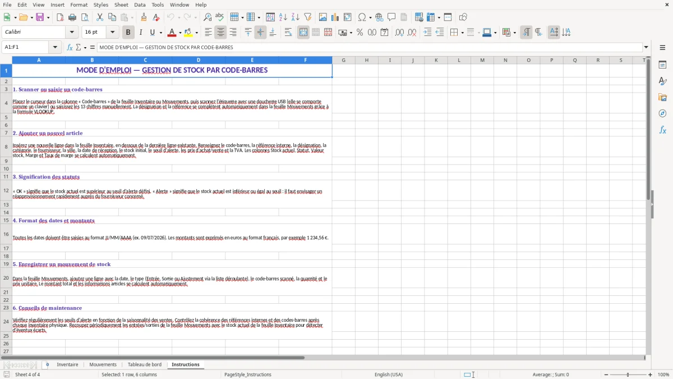
Task: Switch to the Tableau de bord tab
Action: click(145, 365)
